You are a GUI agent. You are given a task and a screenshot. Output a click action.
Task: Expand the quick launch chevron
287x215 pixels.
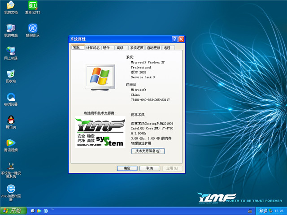pyautogui.click(x=52, y=209)
